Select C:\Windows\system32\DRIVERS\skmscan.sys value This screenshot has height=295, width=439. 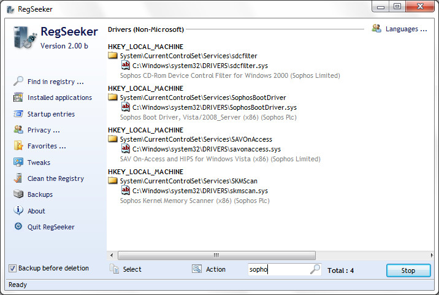[200, 191]
